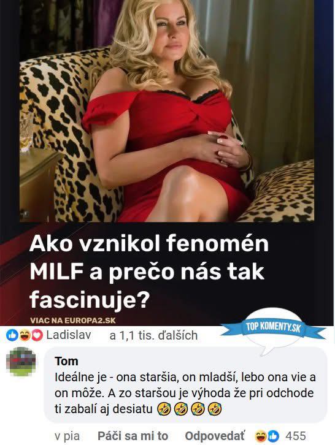Open the "Ako vznikol fenomén MILF" headline
The height and width of the screenshot is (445, 335).
[x=149, y=272]
